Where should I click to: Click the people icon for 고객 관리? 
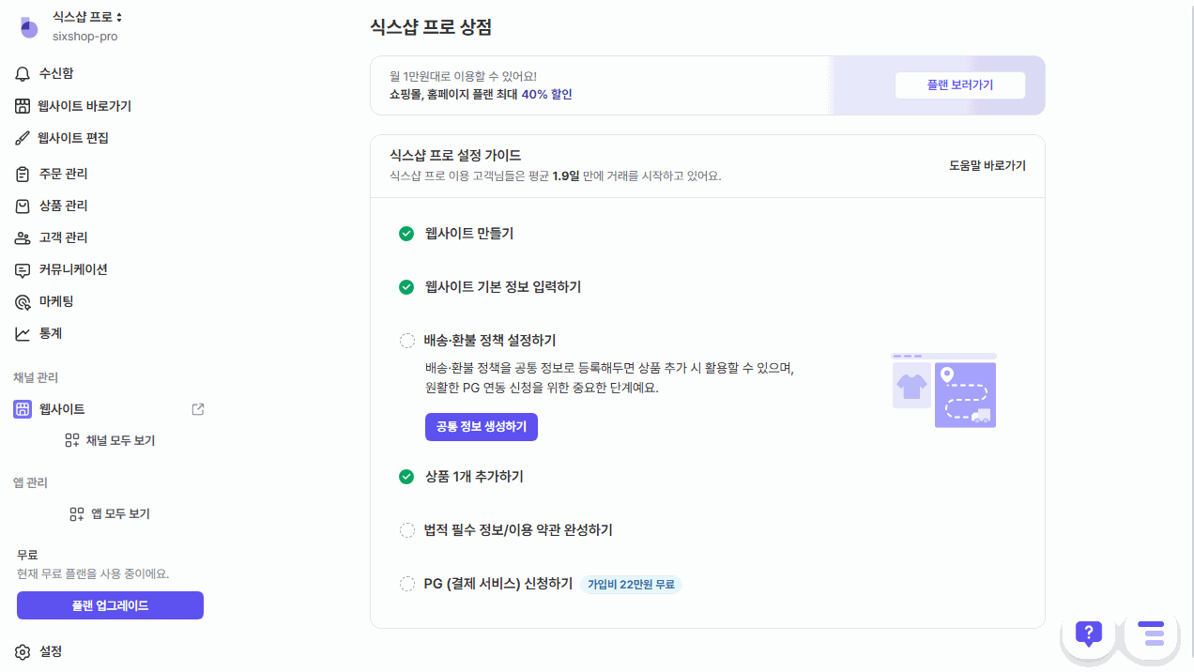(23, 237)
